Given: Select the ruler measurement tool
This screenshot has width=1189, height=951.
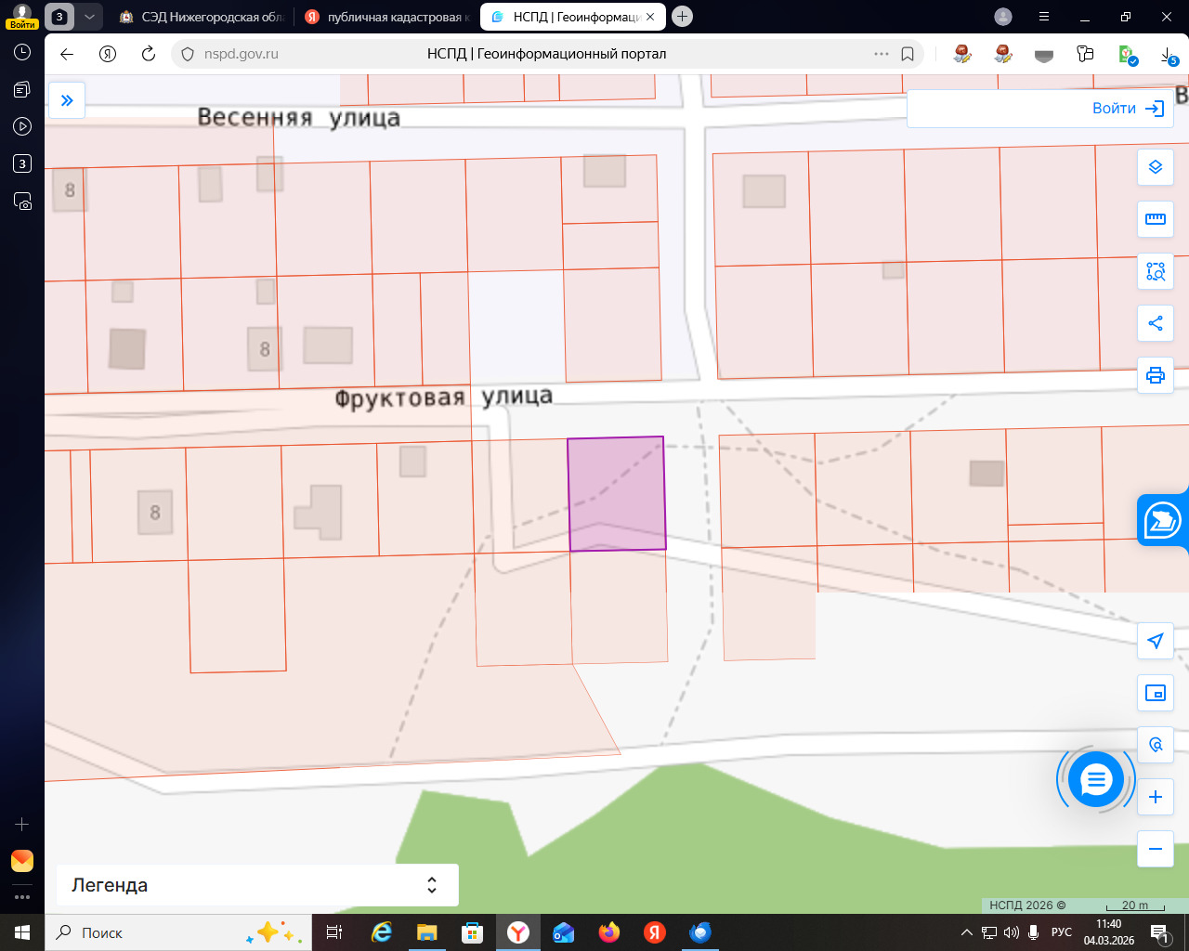Looking at the screenshot, I should (1156, 219).
